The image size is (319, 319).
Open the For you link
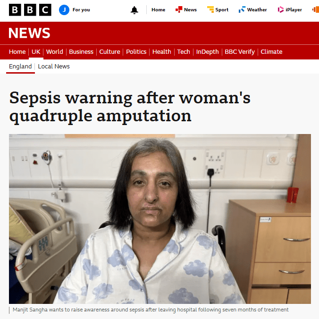[81, 10]
